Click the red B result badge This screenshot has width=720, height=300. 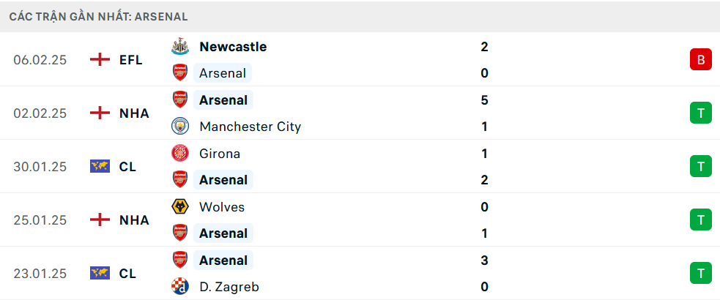(700, 60)
